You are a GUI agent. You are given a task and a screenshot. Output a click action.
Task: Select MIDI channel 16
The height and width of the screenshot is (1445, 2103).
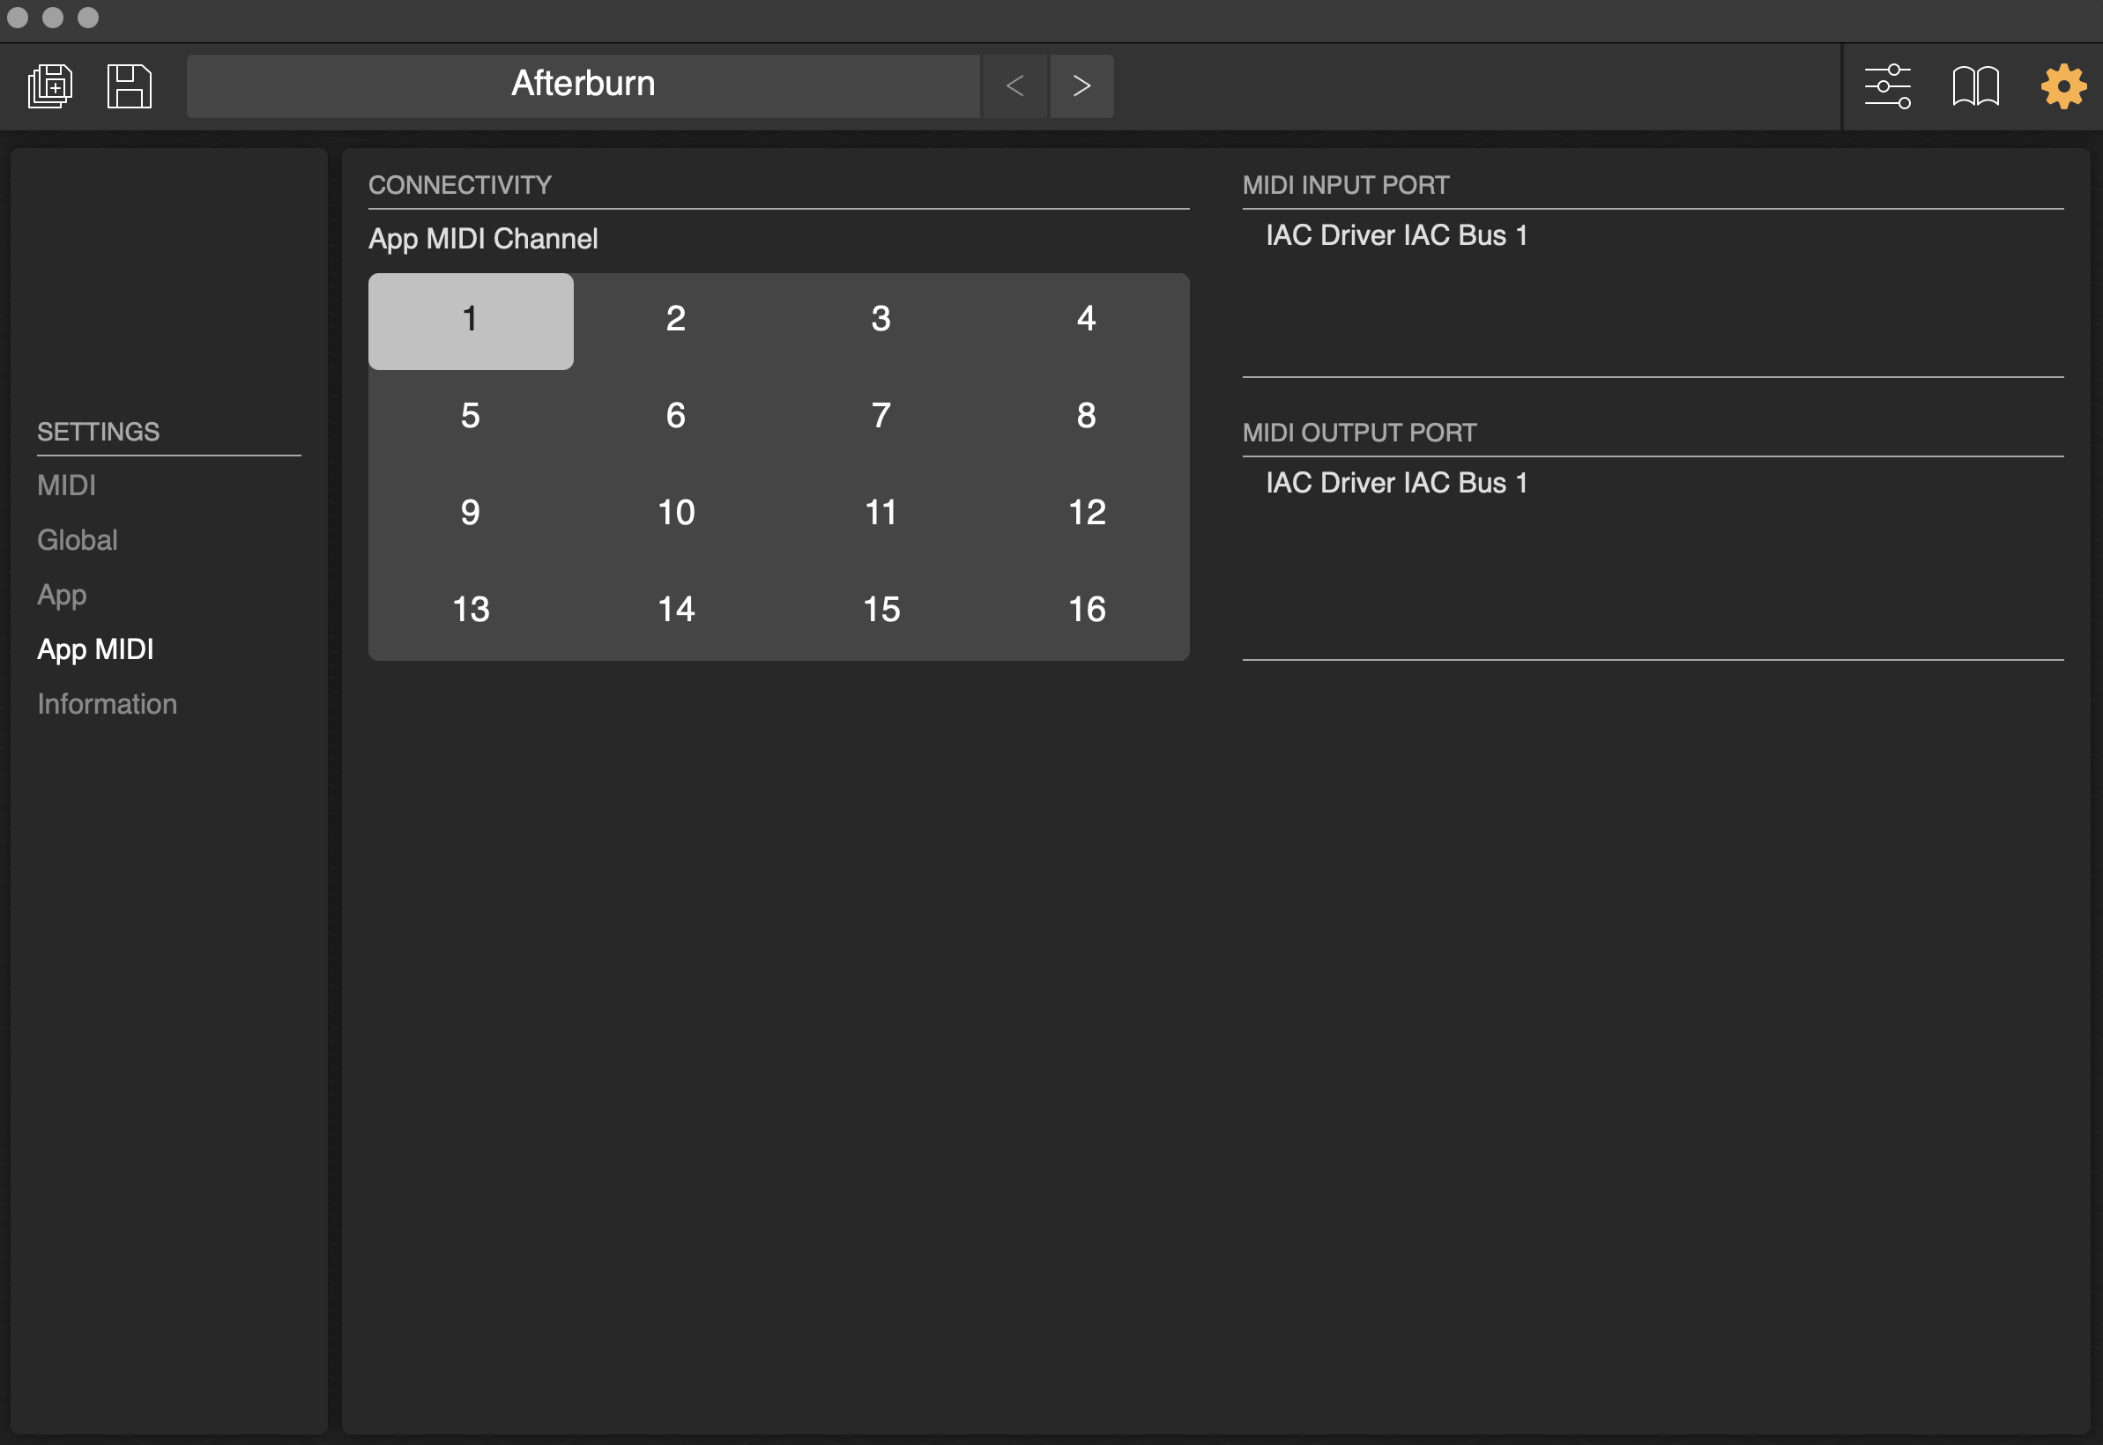pyautogui.click(x=1086, y=611)
